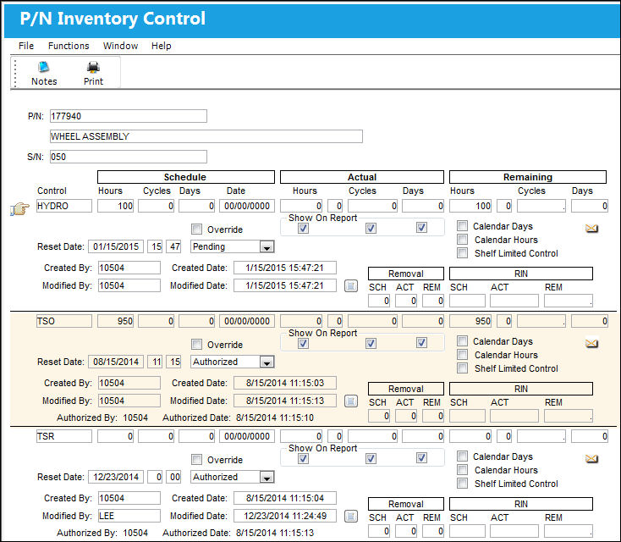Enable Calendar Days for HYDRO control
The width and height of the screenshot is (621, 542).
click(462, 226)
